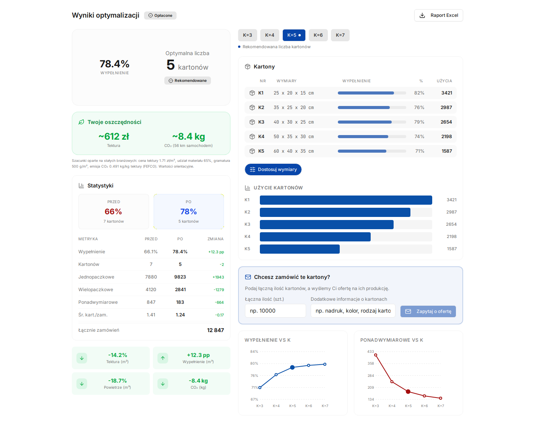Click the leaf icon beside Twoje oszczędności
This screenshot has height=440, width=535.
click(x=81, y=122)
